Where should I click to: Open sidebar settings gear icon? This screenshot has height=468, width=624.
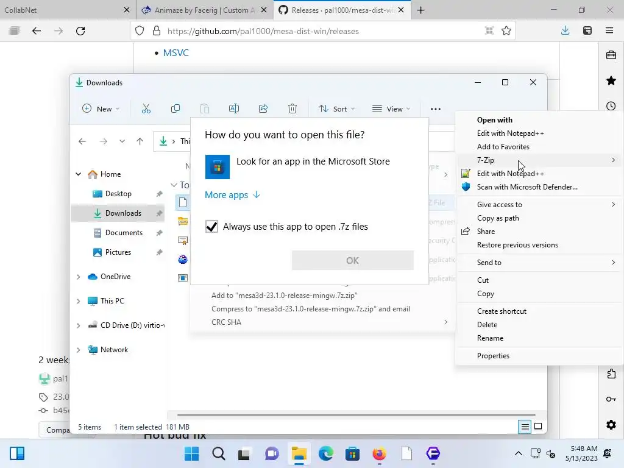(x=611, y=425)
